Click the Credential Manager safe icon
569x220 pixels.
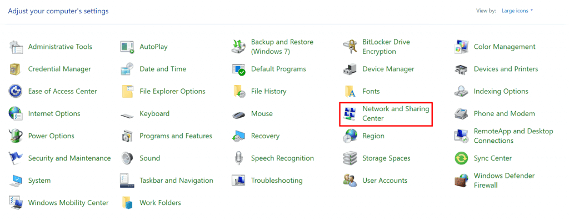coord(15,69)
